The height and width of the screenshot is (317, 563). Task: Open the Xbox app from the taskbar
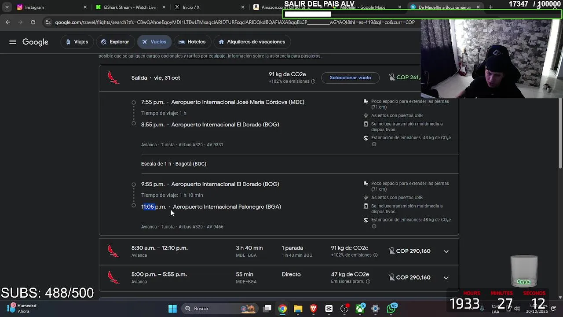[x=360, y=309]
